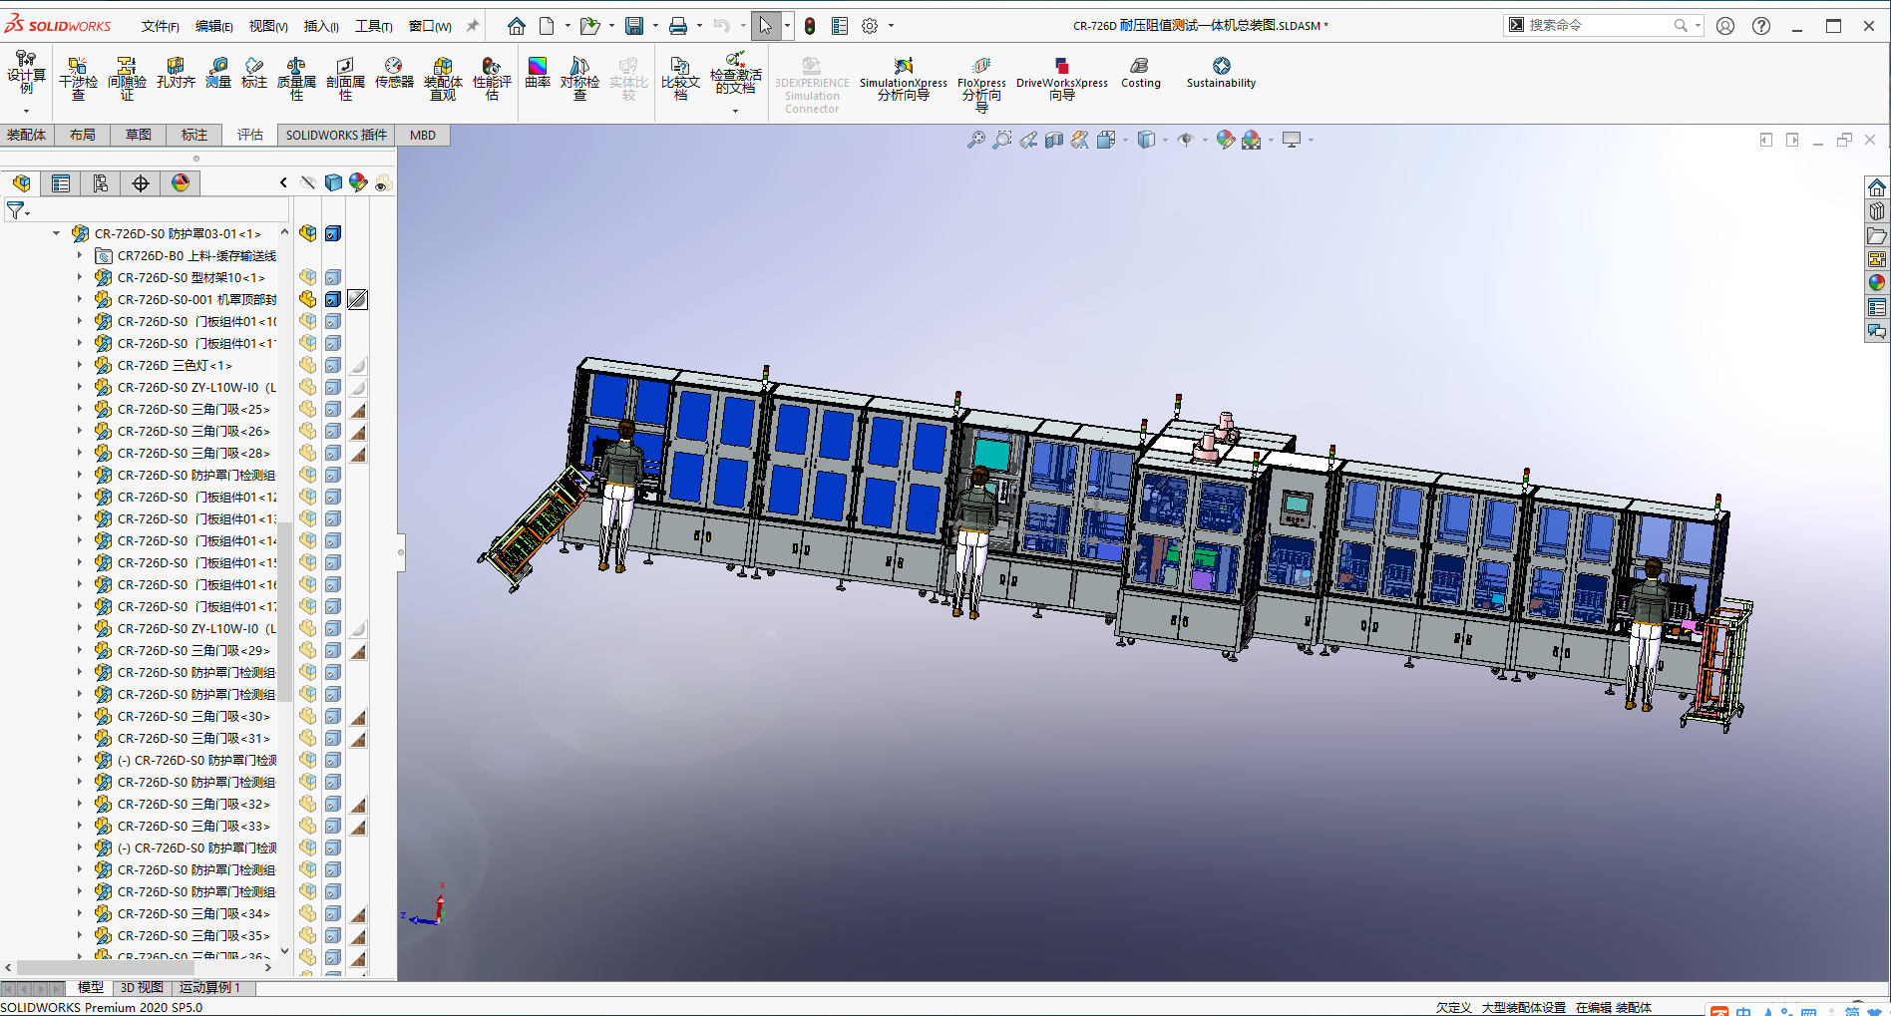1891x1016 pixels.
Task: Open the View (视图) menu
Action: (267, 26)
